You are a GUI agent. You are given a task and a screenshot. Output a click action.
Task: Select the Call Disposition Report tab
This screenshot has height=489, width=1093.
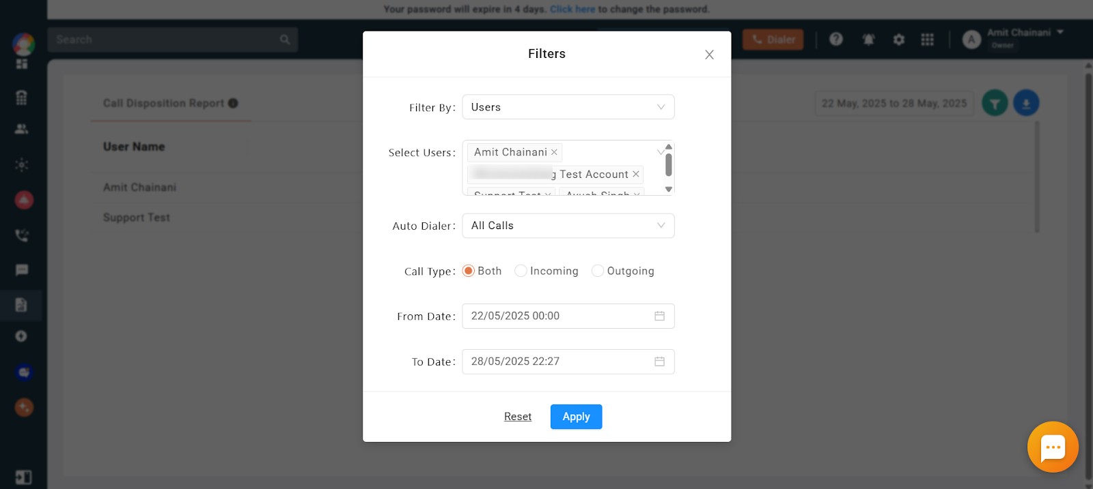pyautogui.click(x=170, y=104)
